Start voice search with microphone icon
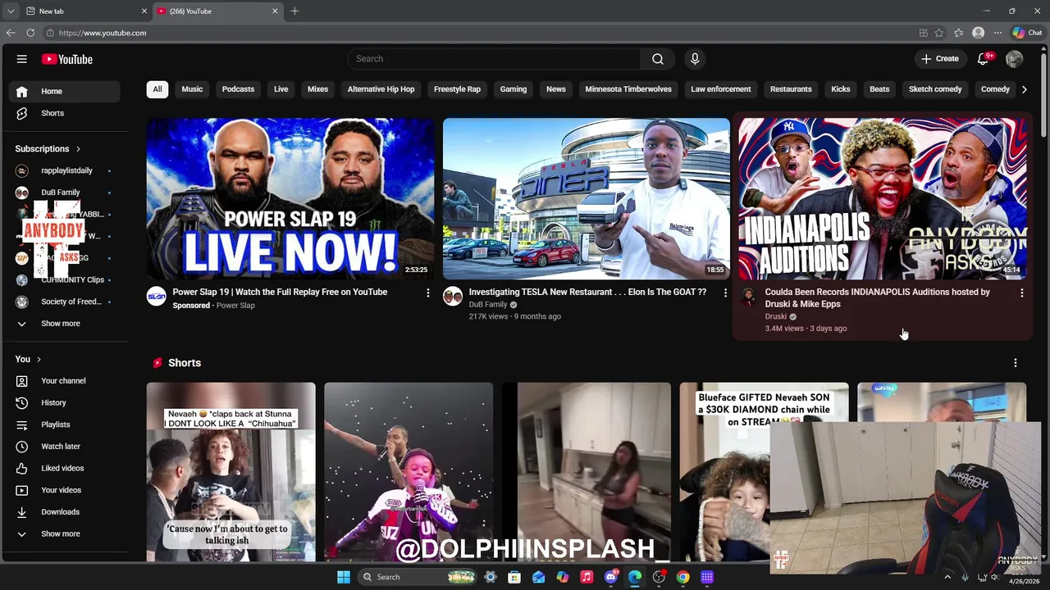This screenshot has height=590, width=1050. point(695,59)
